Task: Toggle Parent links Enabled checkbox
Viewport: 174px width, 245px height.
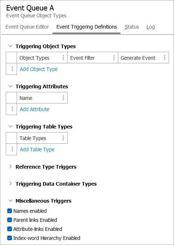Action: pos(9,220)
